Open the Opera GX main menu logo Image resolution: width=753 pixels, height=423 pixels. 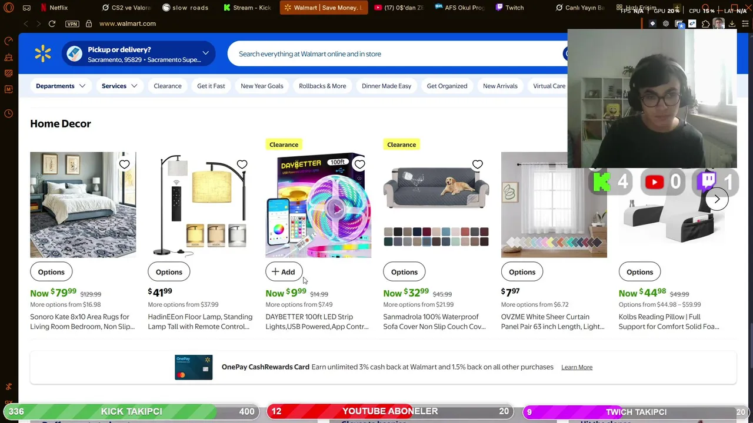pyautogui.click(x=9, y=8)
